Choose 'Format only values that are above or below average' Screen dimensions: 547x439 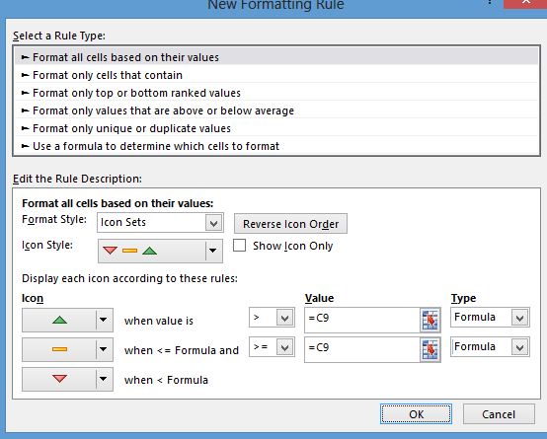[x=276, y=110]
